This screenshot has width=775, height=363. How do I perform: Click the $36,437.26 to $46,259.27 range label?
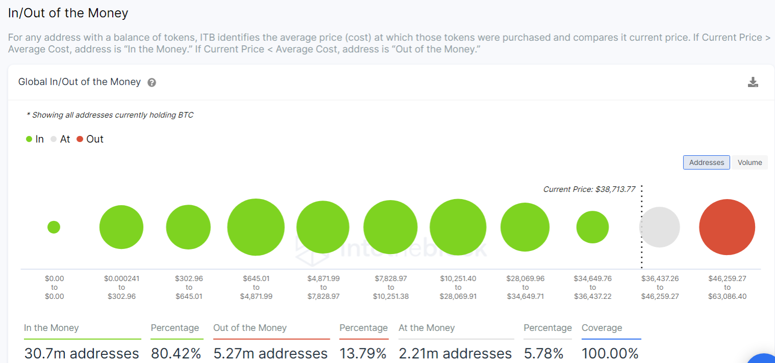[x=660, y=287]
